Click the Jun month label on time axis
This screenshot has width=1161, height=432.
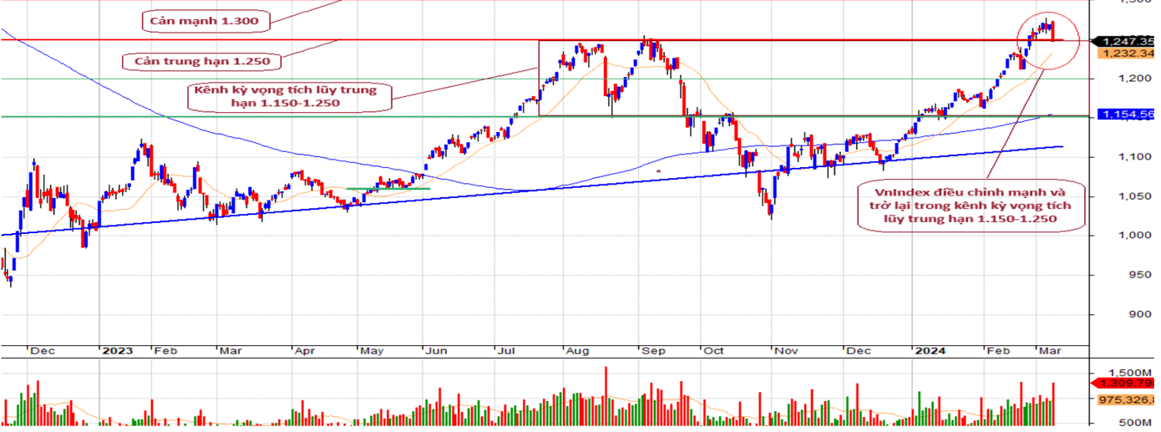pyautogui.click(x=434, y=353)
